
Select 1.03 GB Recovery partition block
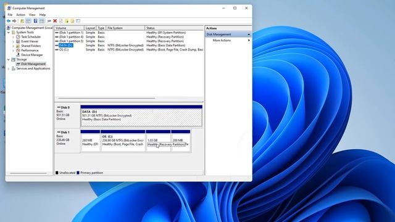click(x=158, y=141)
